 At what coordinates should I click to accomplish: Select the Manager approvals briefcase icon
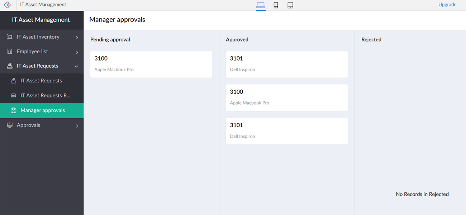pos(14,110)
